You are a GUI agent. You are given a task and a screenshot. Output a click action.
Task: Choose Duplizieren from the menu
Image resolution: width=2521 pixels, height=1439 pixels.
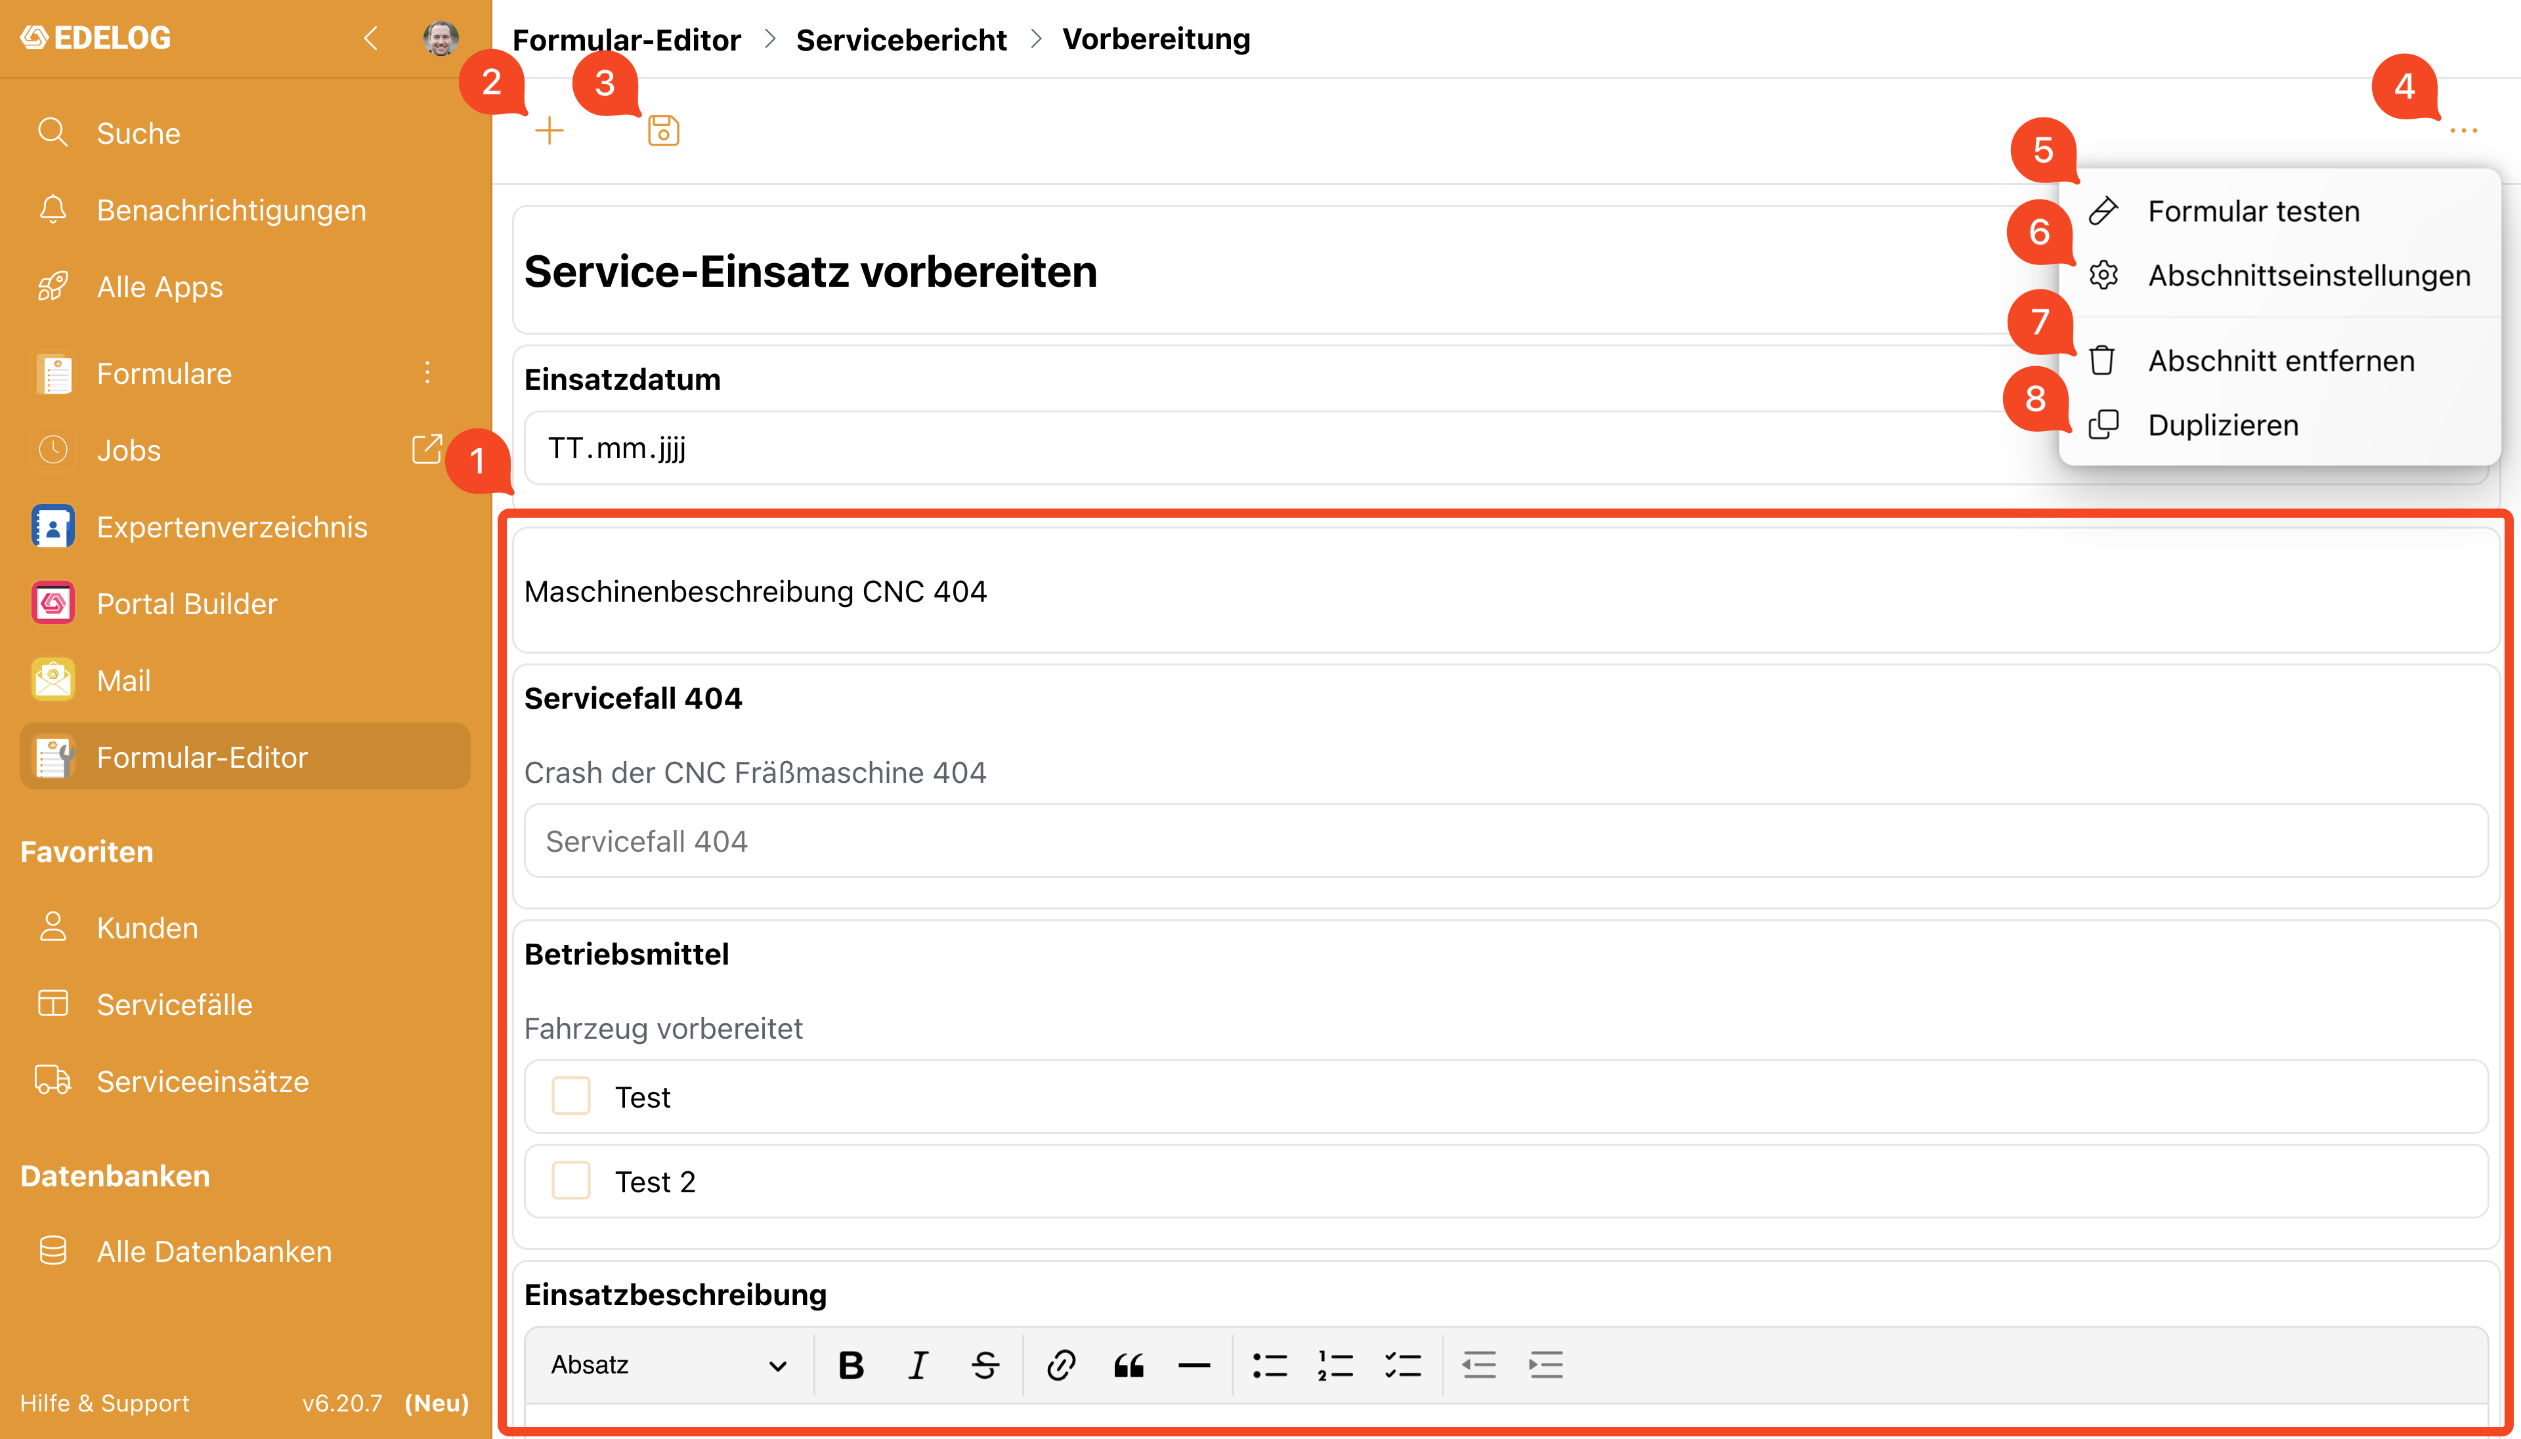pos(2280,425)
